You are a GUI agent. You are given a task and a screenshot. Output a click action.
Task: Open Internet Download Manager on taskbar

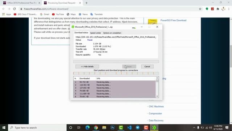tap(154, 128)
